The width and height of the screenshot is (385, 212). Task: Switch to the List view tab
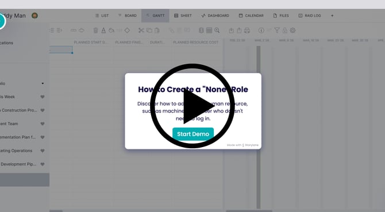click(102, 16)
